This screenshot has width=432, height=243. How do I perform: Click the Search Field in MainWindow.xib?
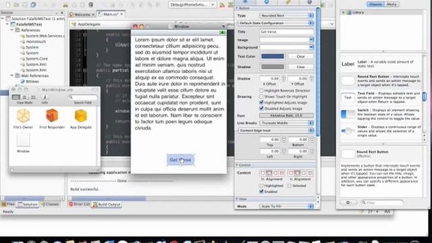click(x=82, y=97)
